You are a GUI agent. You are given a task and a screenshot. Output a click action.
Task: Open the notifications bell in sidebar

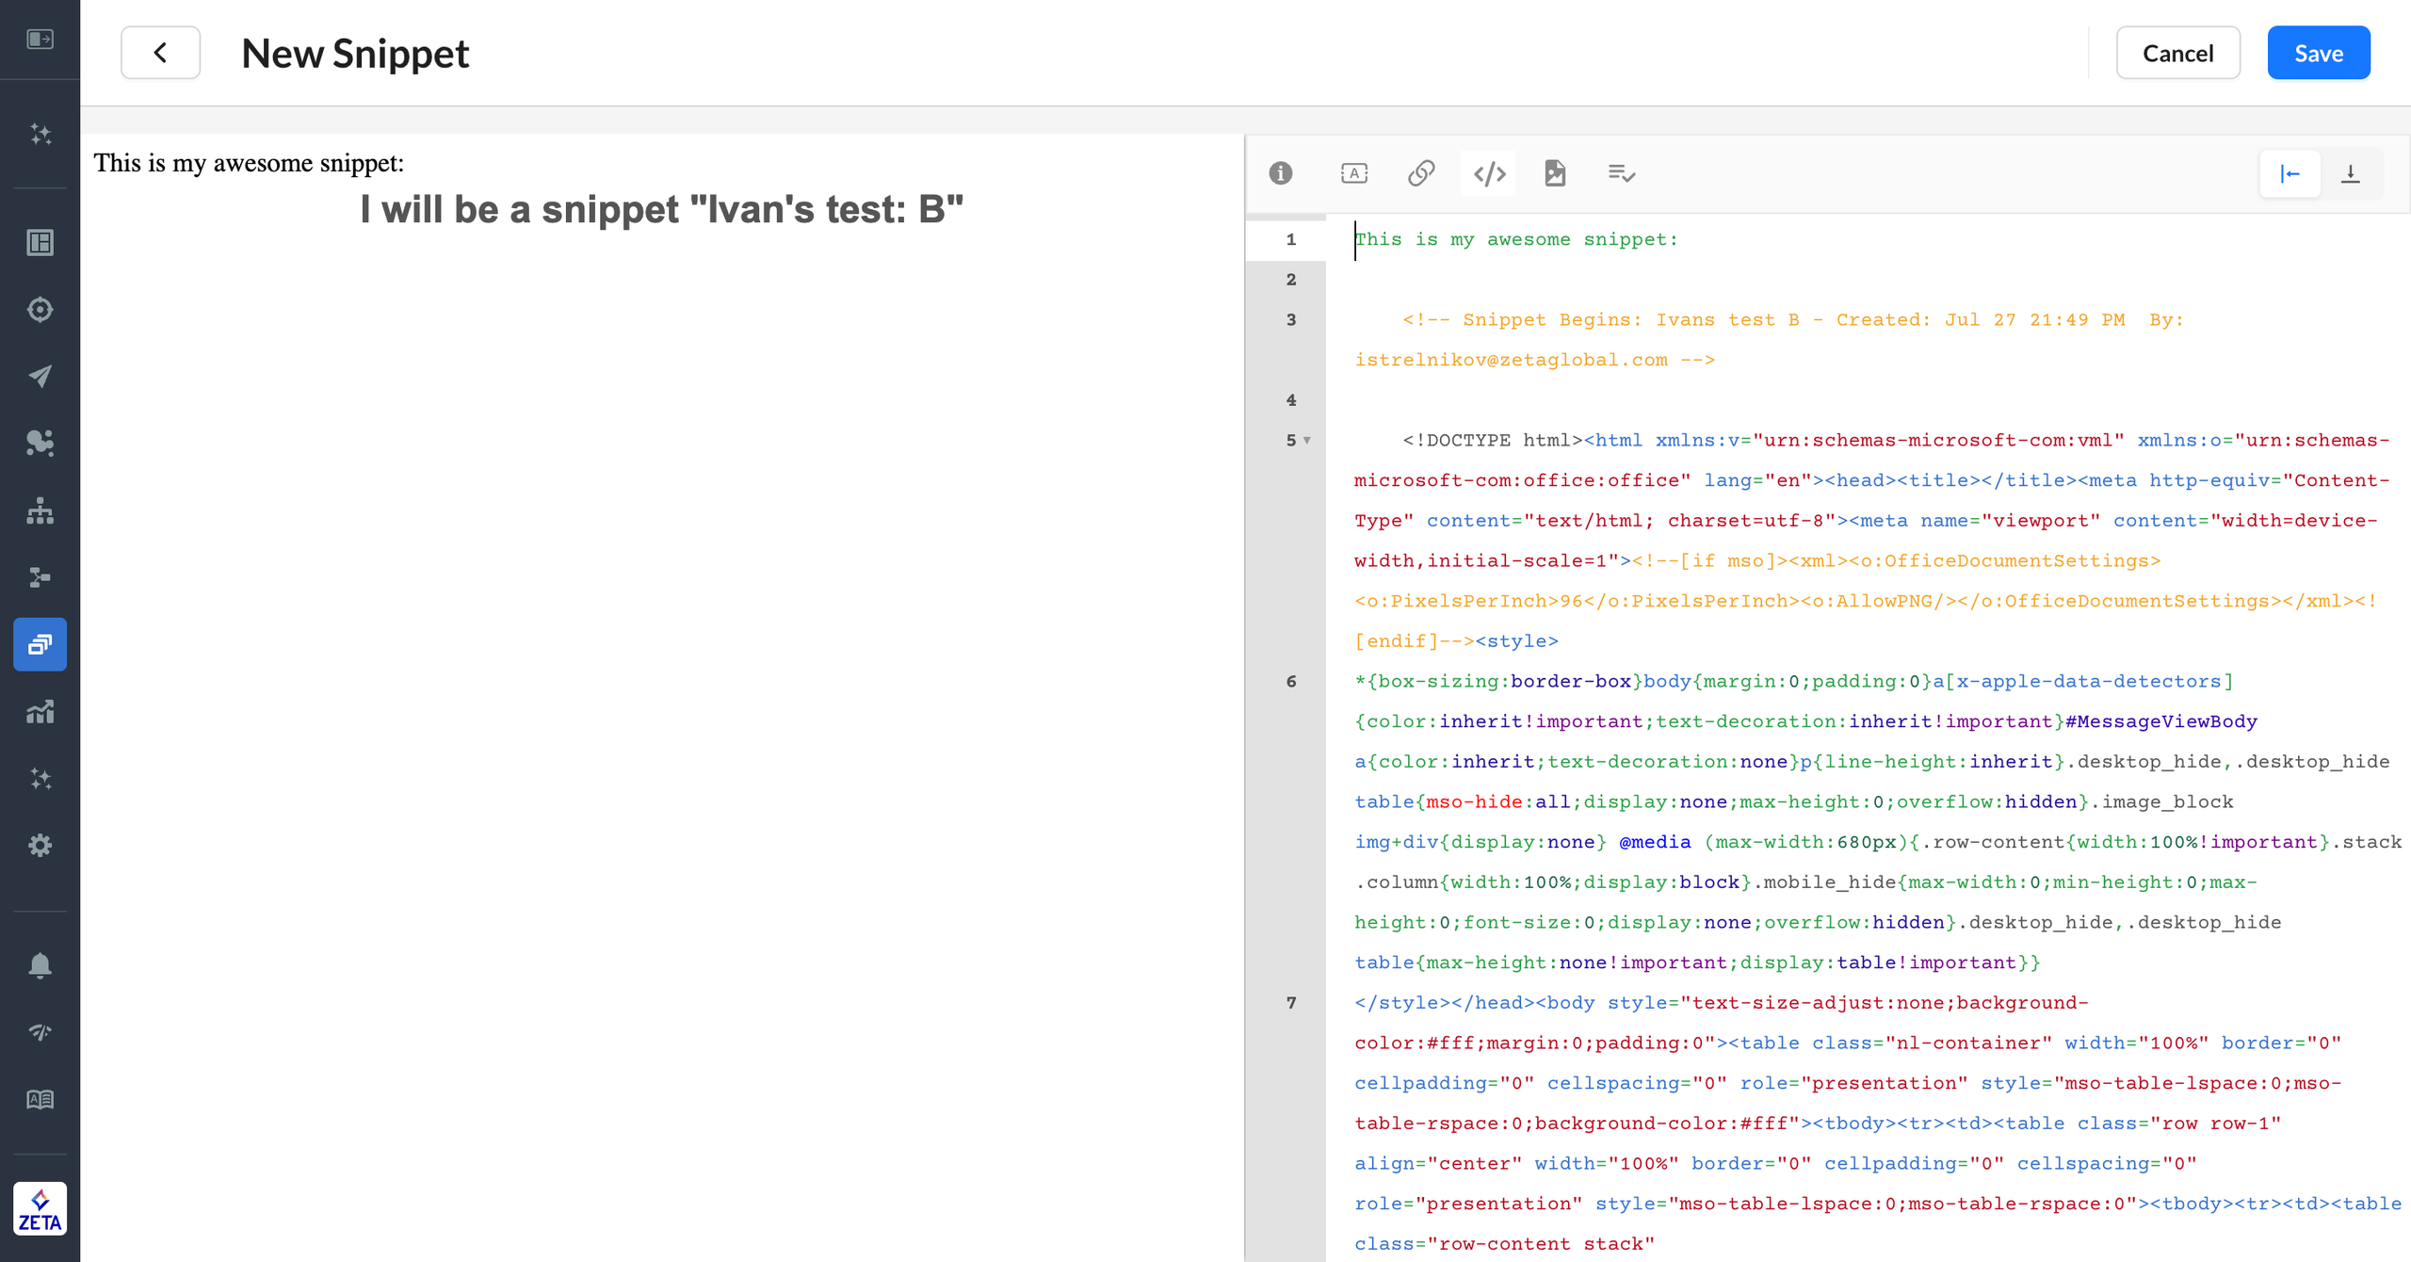click(x=40, y=965)
